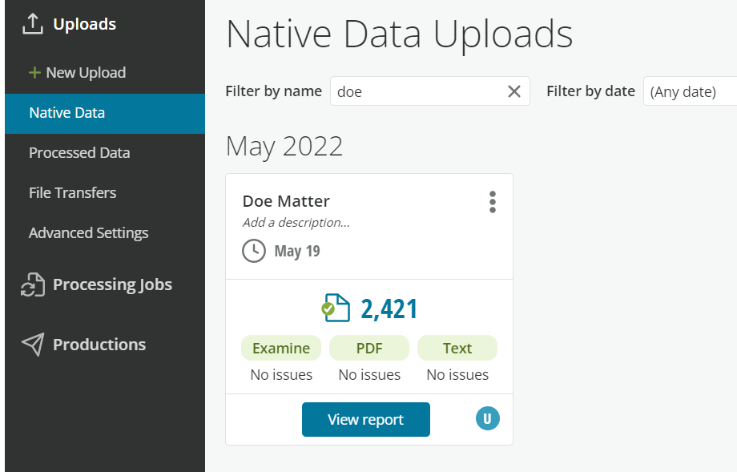Open the Processing Jobs sync-document icon
This screenshot has width=737, height=472.
[33, 285]
